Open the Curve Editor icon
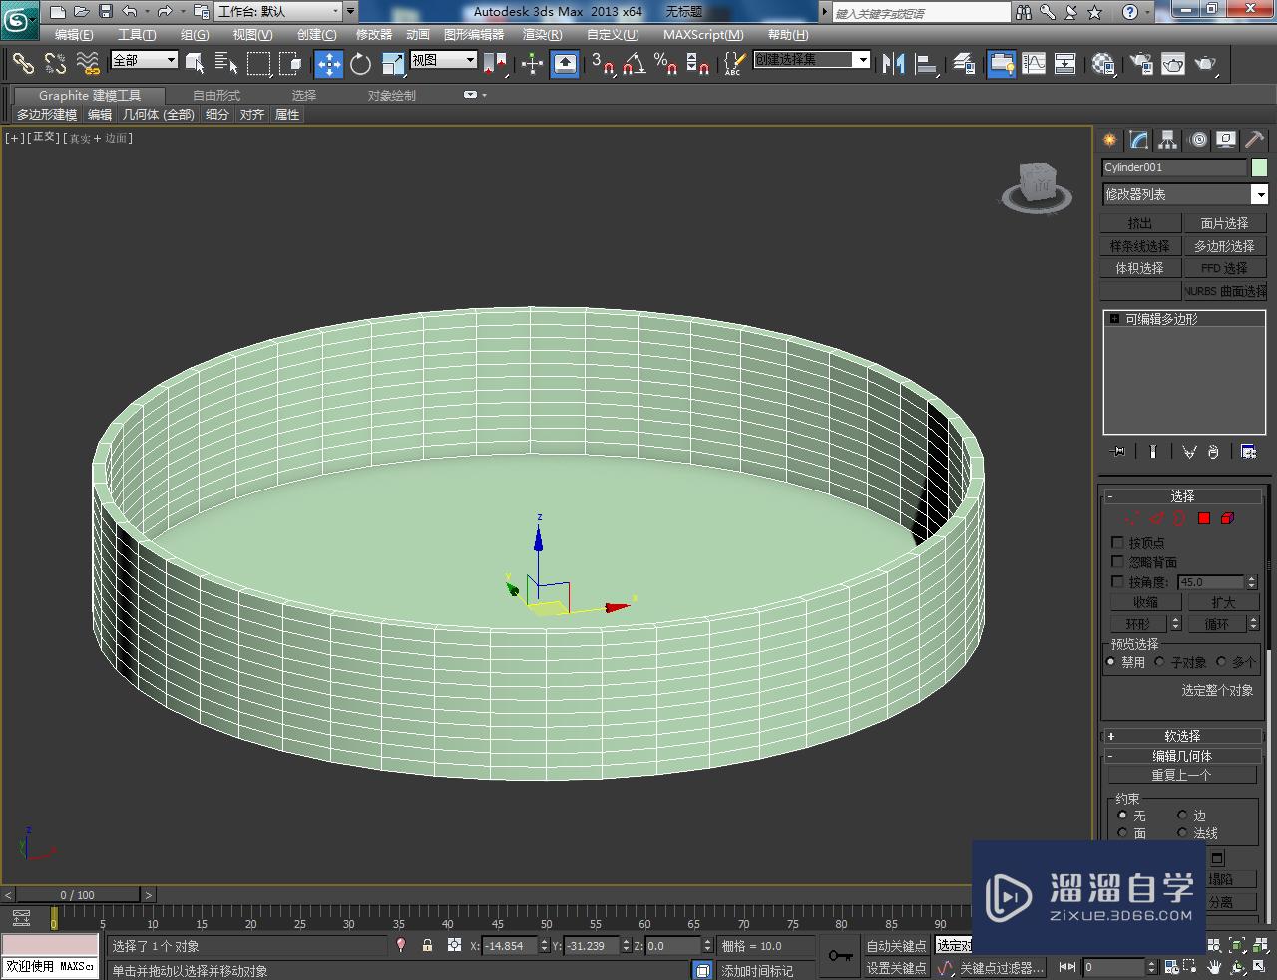The image size is (1277, 980). 1034,64
